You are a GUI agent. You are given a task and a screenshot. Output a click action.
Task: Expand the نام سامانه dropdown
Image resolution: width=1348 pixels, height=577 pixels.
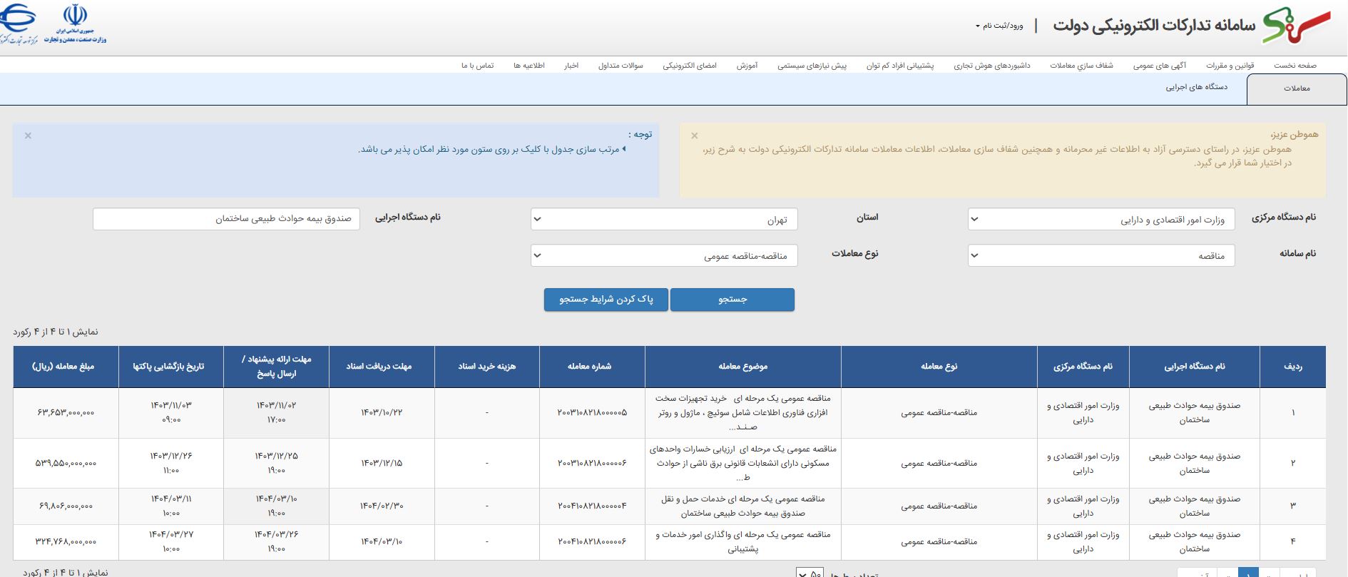pyautogui.click(x=1101, y=255)
